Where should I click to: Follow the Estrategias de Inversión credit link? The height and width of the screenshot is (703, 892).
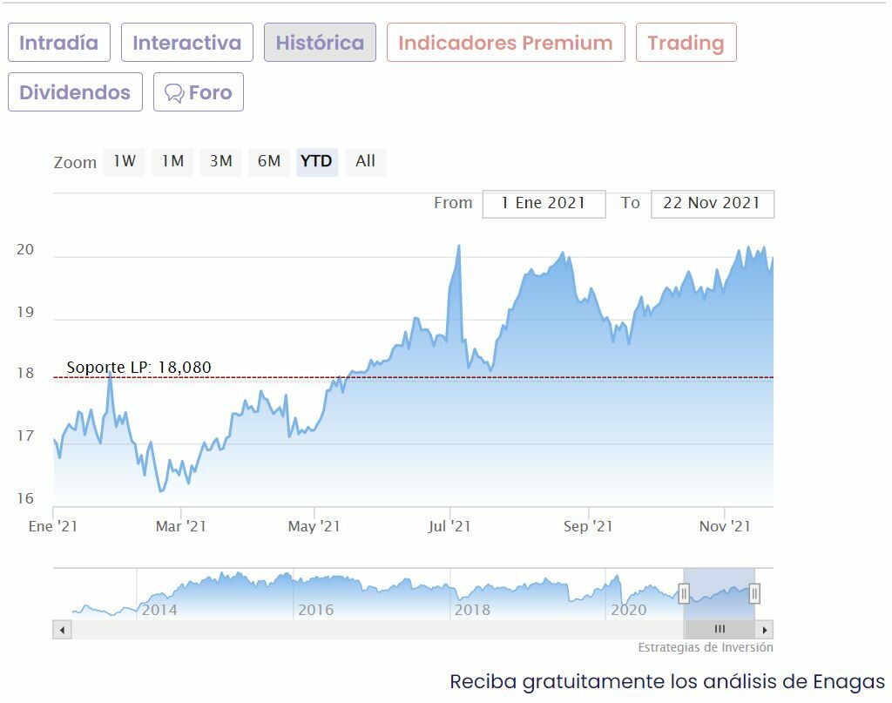pyautogui.click(x=705, y=647)
